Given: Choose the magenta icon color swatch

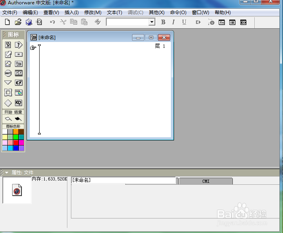Looking at the screenshot, I should click(21, 143).
